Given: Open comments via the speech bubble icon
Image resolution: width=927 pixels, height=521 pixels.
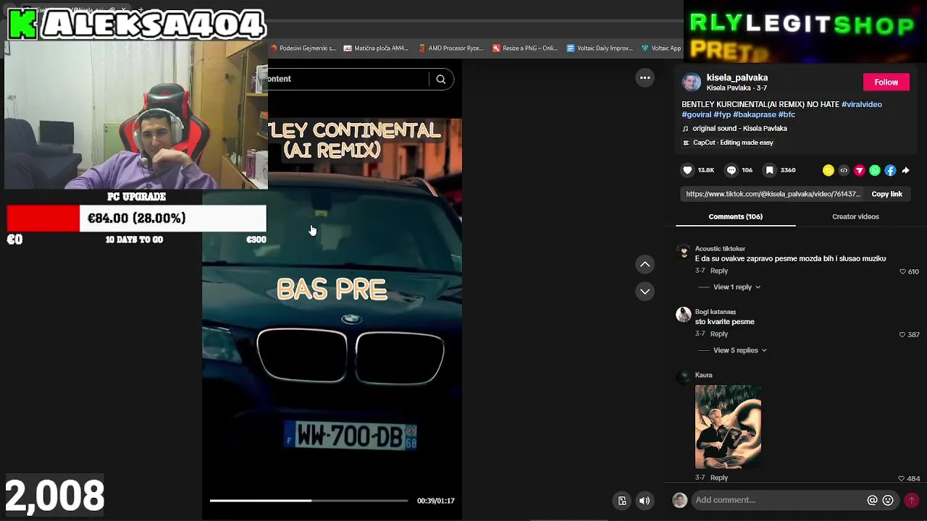Looking at the screenshot, I should coord(731,170).
